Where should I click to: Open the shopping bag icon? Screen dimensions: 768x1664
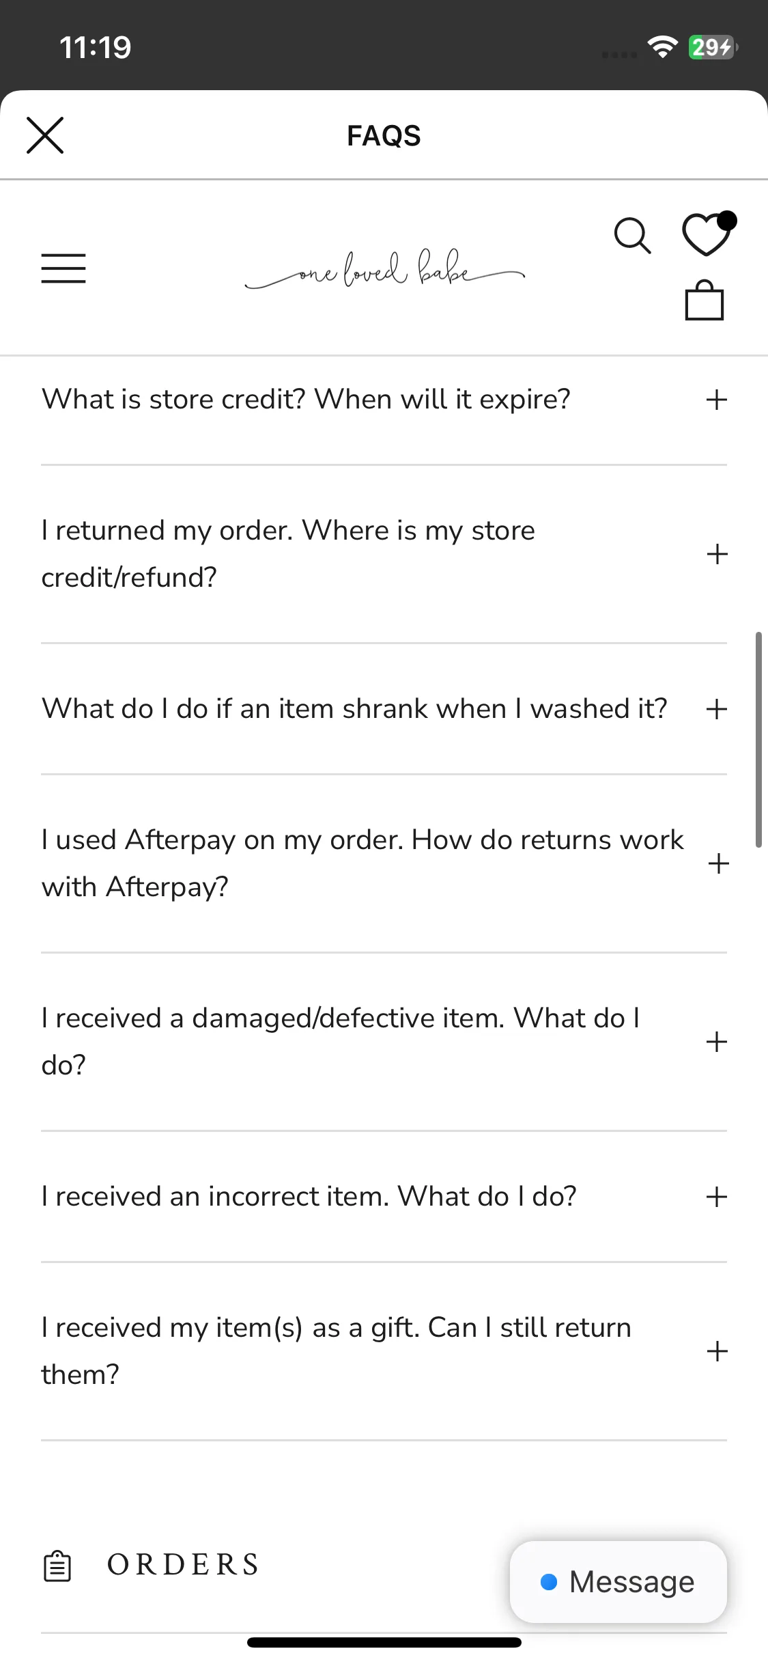[704, 300]
